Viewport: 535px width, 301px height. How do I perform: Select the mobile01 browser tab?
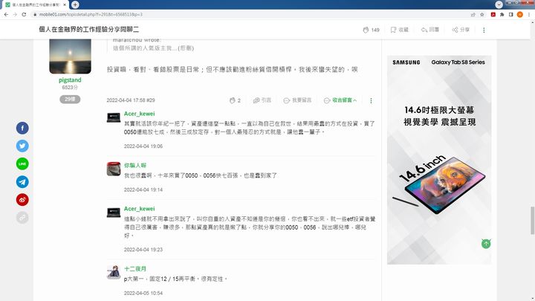click(x=36, y=4)
